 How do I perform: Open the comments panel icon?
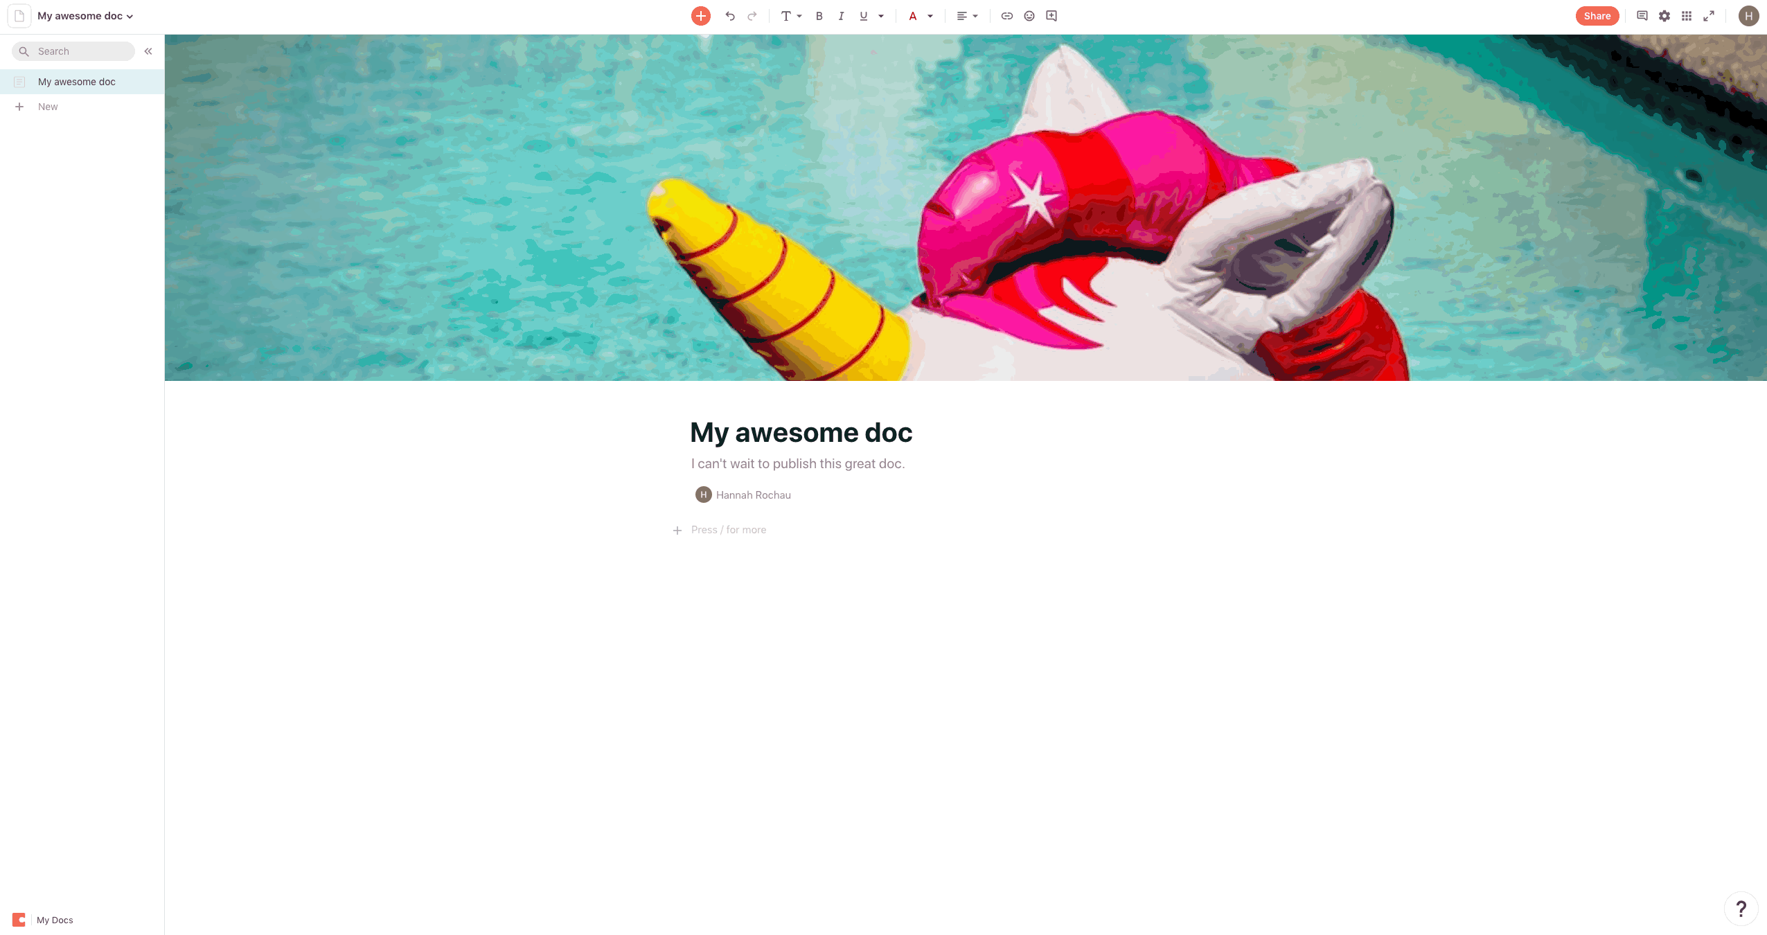pos(1642,16)
